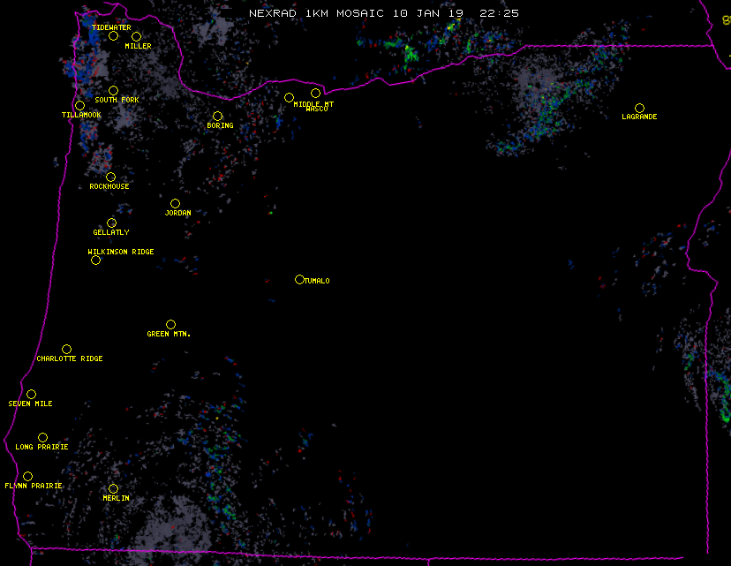Select the LaGrande station marker
This screenshot has height=566, width=731.
point(639,108)
